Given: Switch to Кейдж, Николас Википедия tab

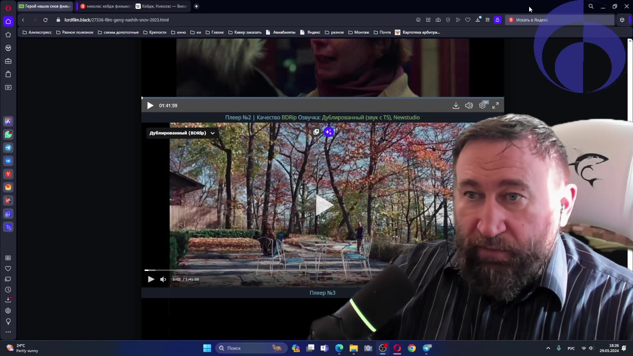Looking at the screenshot, I should coord(161,6).
